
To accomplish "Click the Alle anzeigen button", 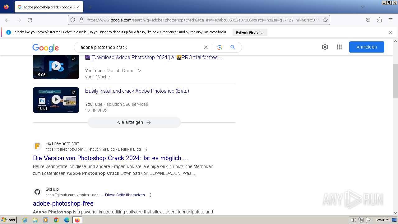I will pyautogui.click(x=134, y=122).
